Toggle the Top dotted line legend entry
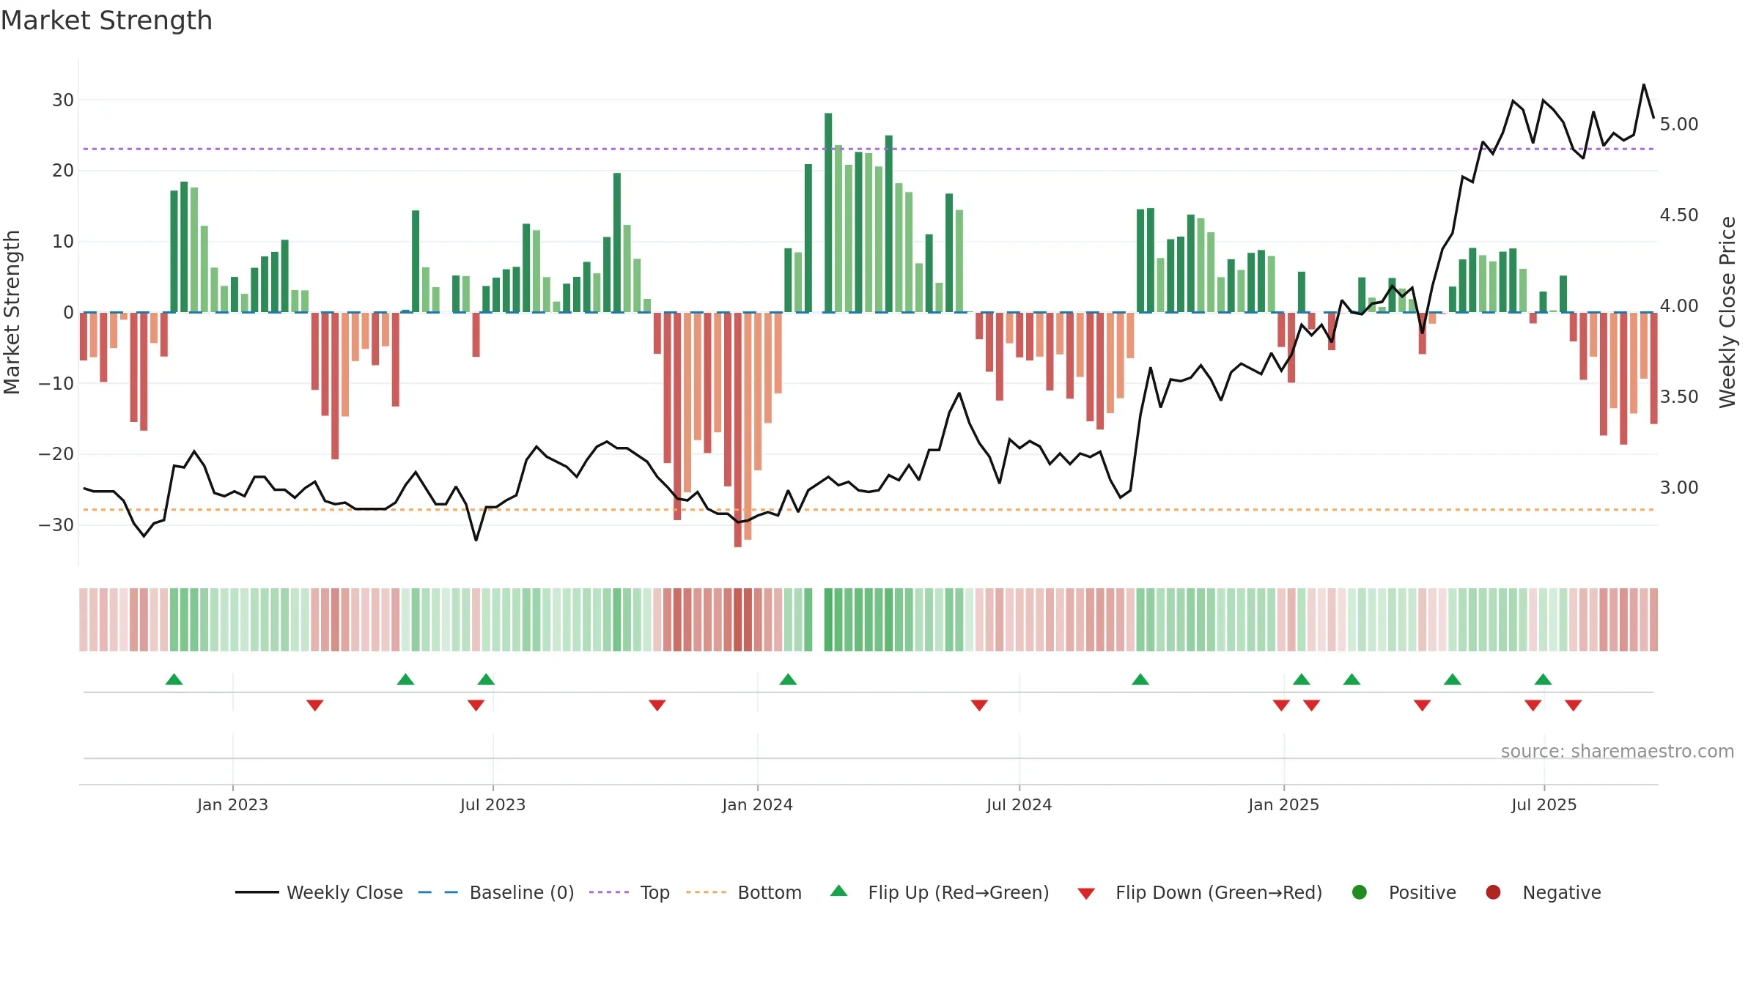The height and width of the screenshot is (989, 1759). click(630, 892)
